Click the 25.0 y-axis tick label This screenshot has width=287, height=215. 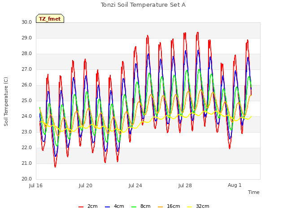click(x=27, y=100)
